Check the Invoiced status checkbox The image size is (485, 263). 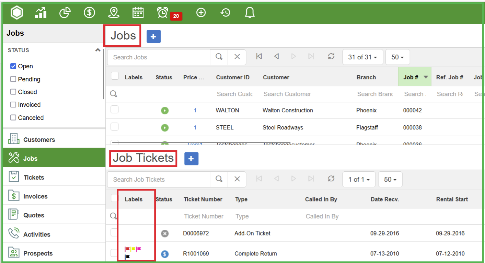coord(13,105)
